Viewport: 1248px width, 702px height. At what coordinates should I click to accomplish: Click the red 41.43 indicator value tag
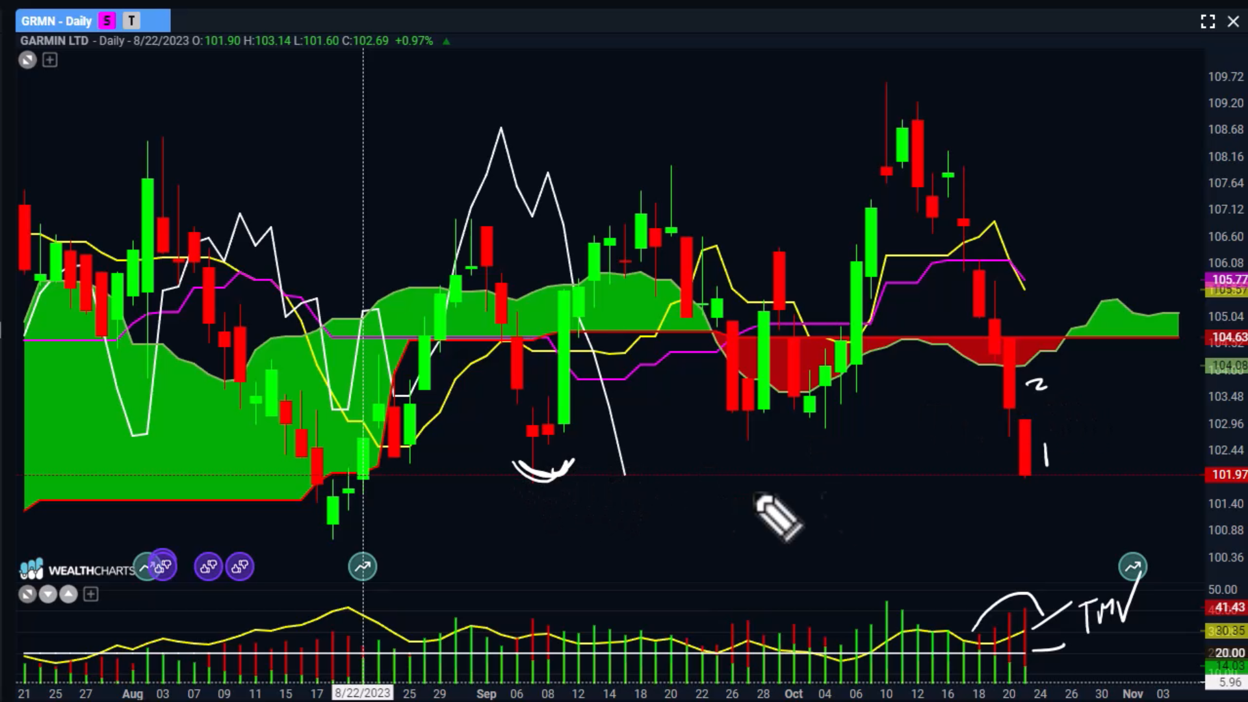(1228, 607)
